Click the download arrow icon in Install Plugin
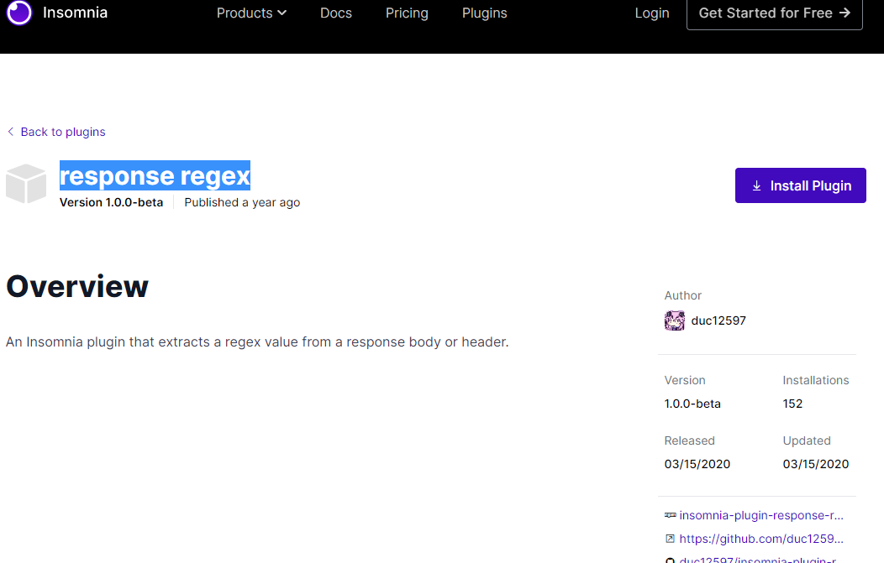The image size is (884, 563). 756,185
